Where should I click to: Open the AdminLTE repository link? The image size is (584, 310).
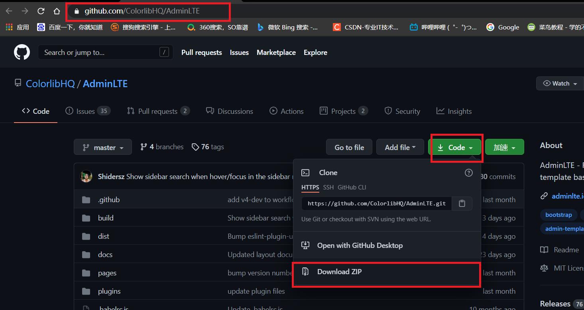[105, 84]
